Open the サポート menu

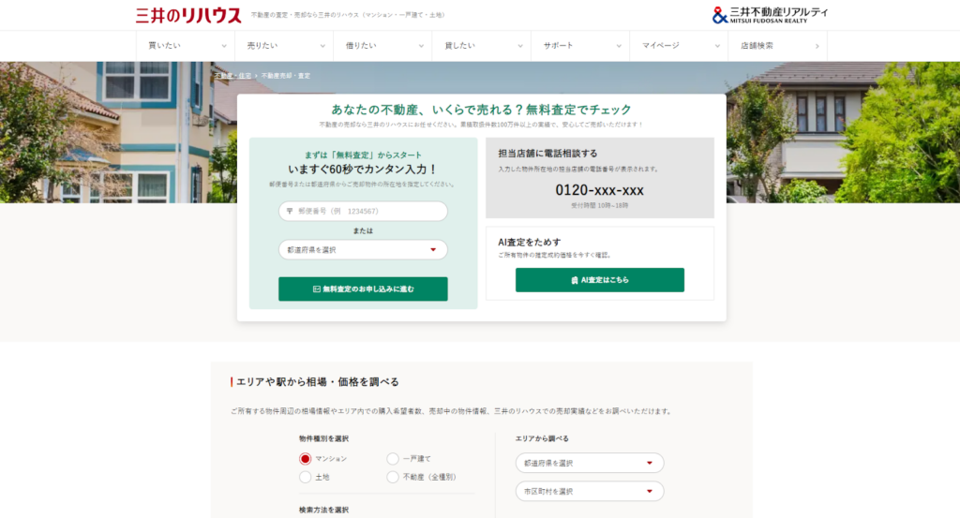click(580, 46)
